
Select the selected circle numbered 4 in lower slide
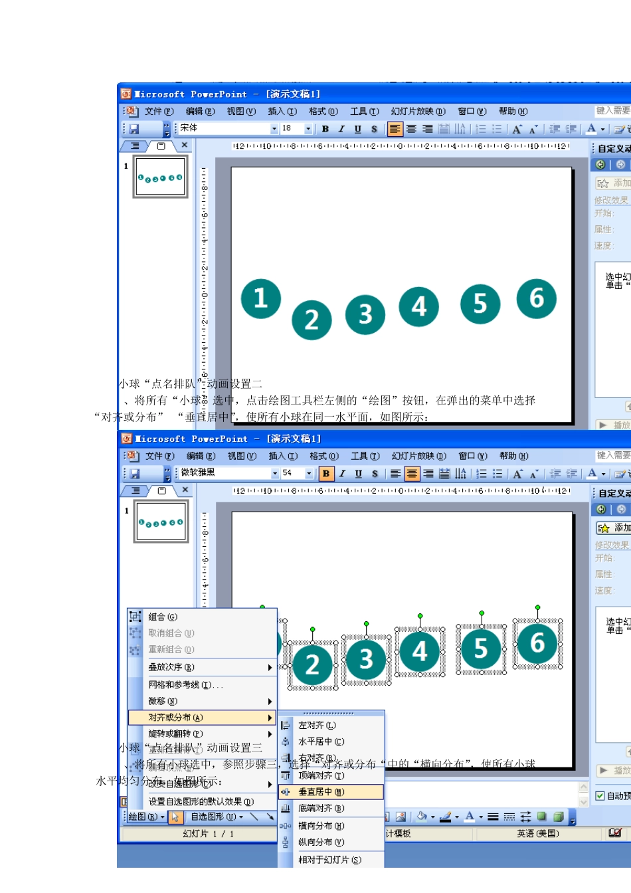[420, 651]
